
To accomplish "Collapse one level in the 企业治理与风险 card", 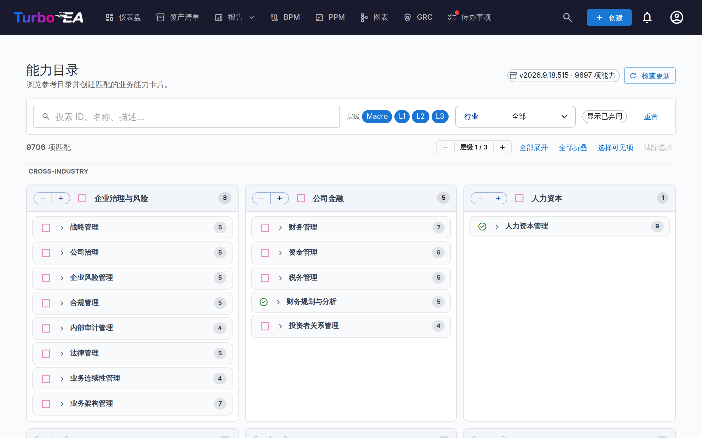I will [43, 198].
